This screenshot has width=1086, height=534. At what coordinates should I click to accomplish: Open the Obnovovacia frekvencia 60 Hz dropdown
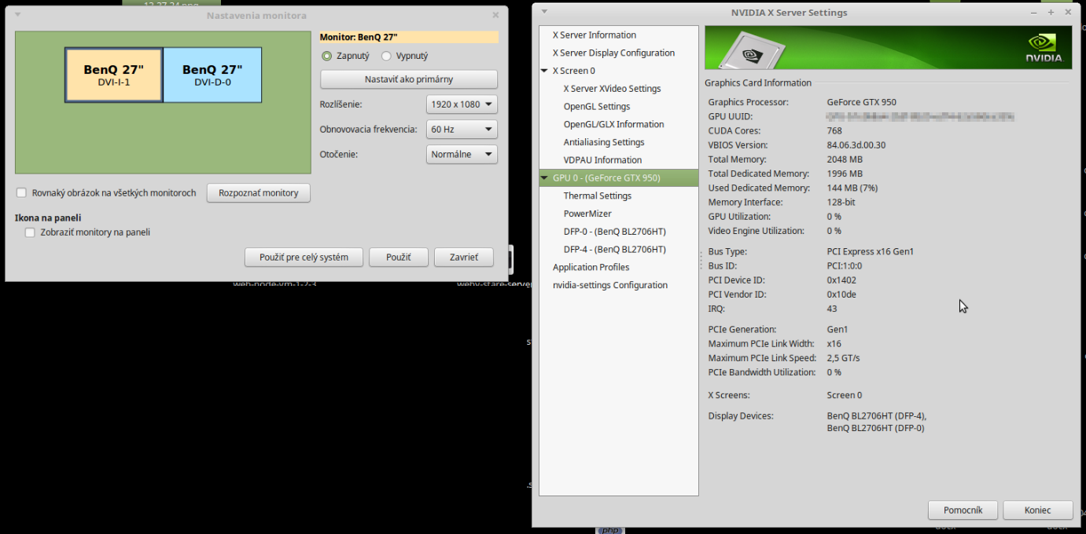(462, 130)
